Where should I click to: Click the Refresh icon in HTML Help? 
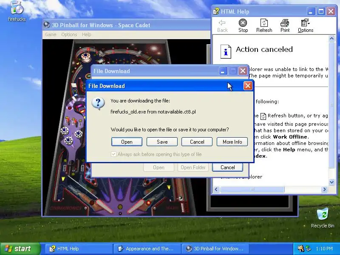point(264,26)
